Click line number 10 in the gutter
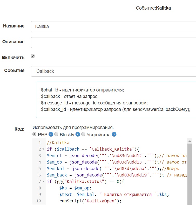 (x=39, y=201)
